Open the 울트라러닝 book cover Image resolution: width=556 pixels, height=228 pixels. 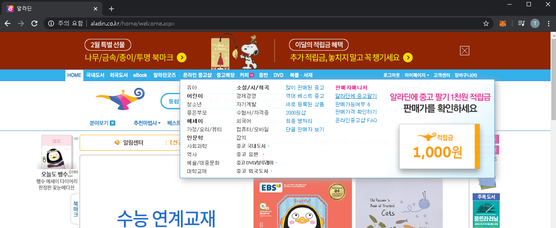coord(486,214)
